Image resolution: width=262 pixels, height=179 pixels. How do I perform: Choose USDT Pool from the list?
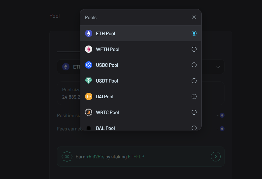click(x=141, y=81)
